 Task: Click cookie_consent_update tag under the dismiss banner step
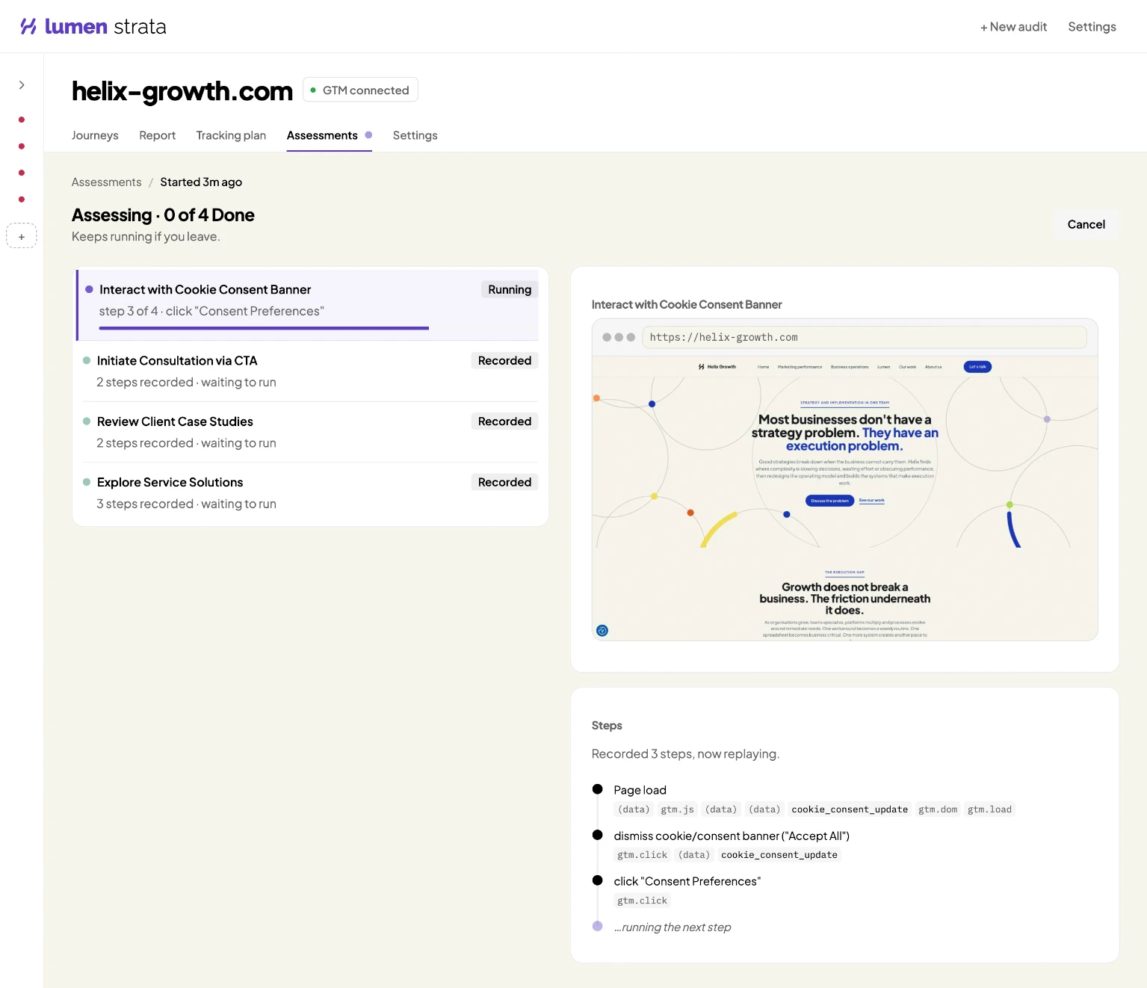pyautogui.click(x=779, y=855)
